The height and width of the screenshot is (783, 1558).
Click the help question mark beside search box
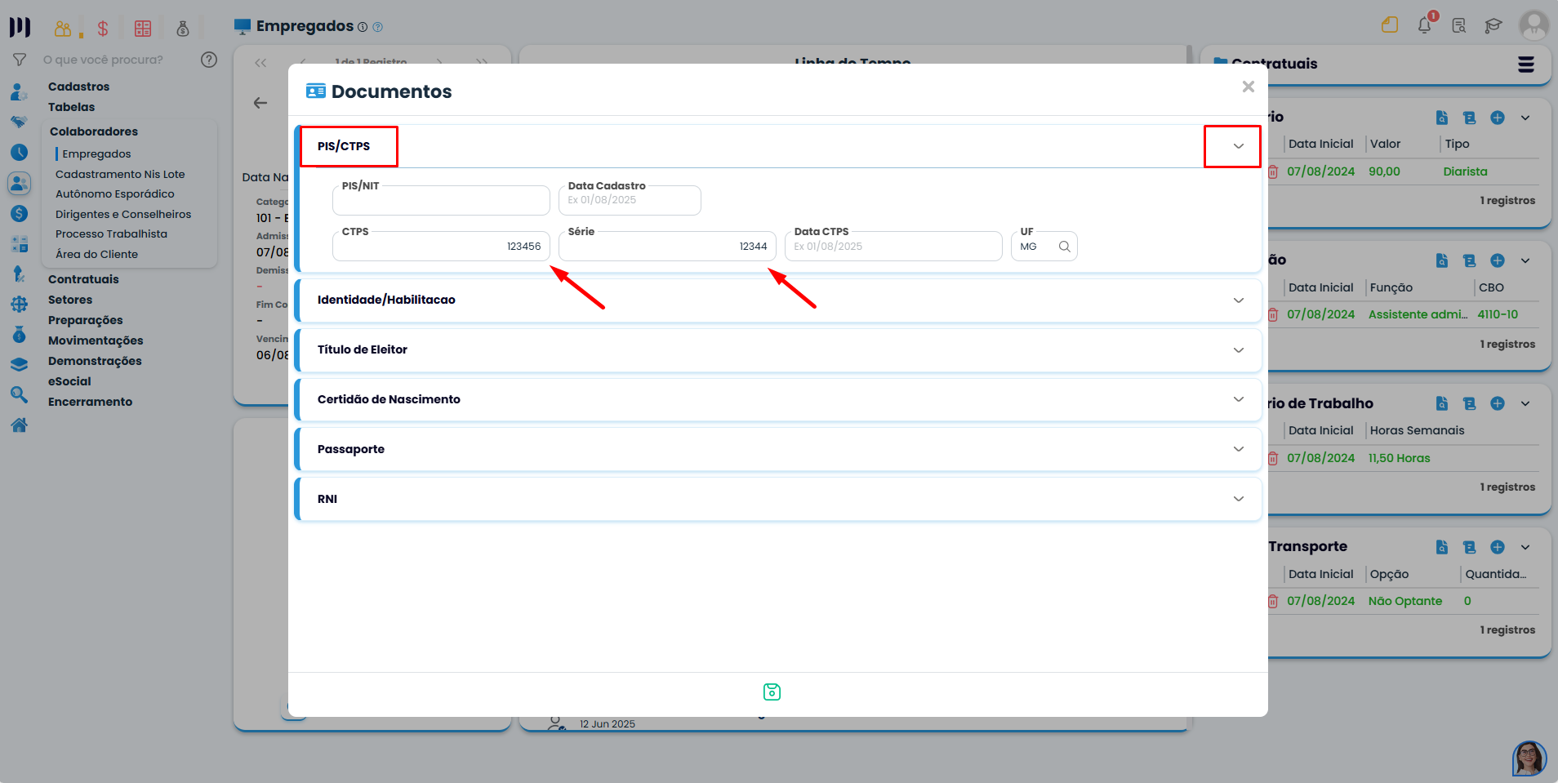(x=209, y=60)
